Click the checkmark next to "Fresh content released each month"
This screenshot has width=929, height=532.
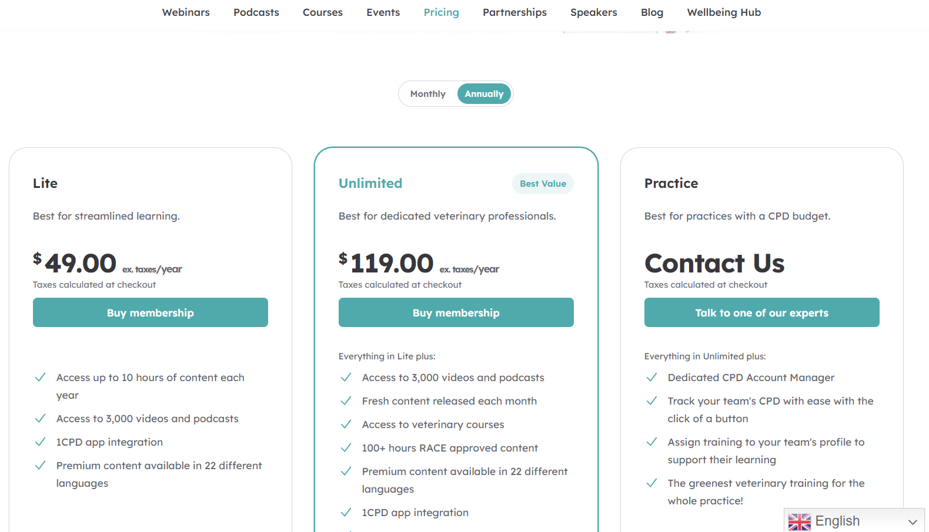coord(346,400)
